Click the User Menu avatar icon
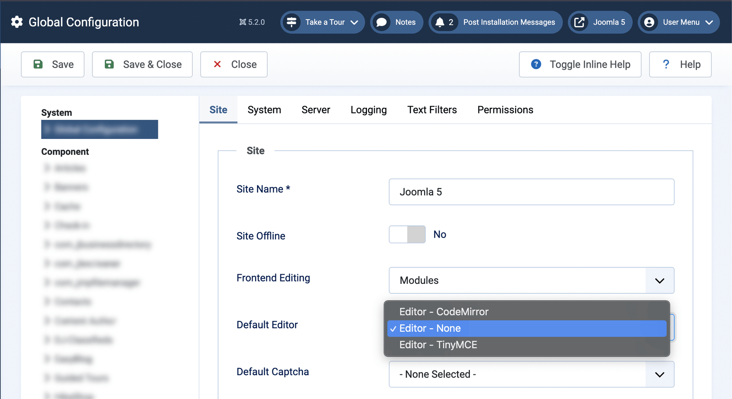Viewport: 732px width, 399px height. point(649,22)
